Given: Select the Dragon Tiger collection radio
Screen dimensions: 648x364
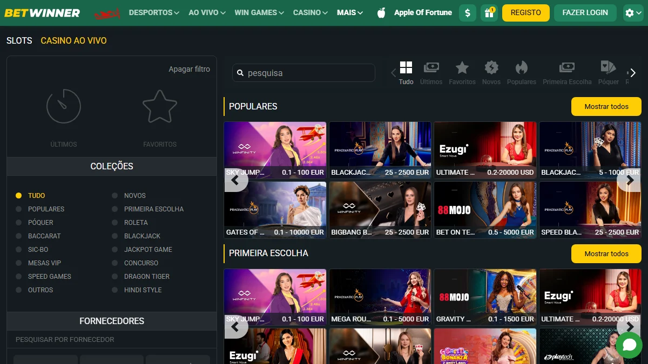Looking at the screenshot, I should [115, 277].
